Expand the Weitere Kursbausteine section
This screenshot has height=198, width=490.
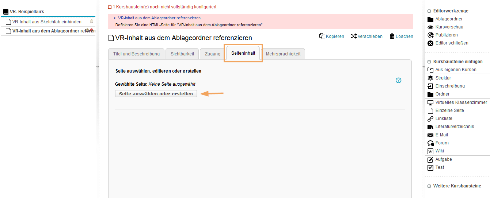[x=429, y=186]
